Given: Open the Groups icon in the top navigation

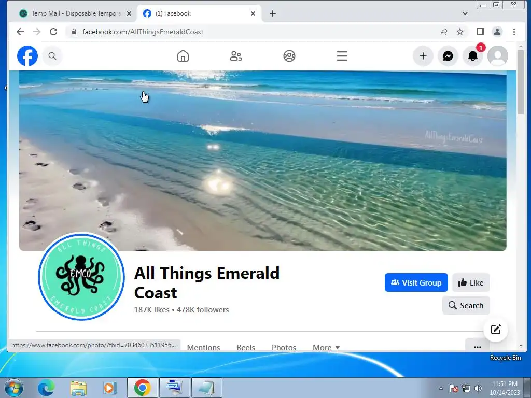Looking at the screenshot, I should 289,56.
